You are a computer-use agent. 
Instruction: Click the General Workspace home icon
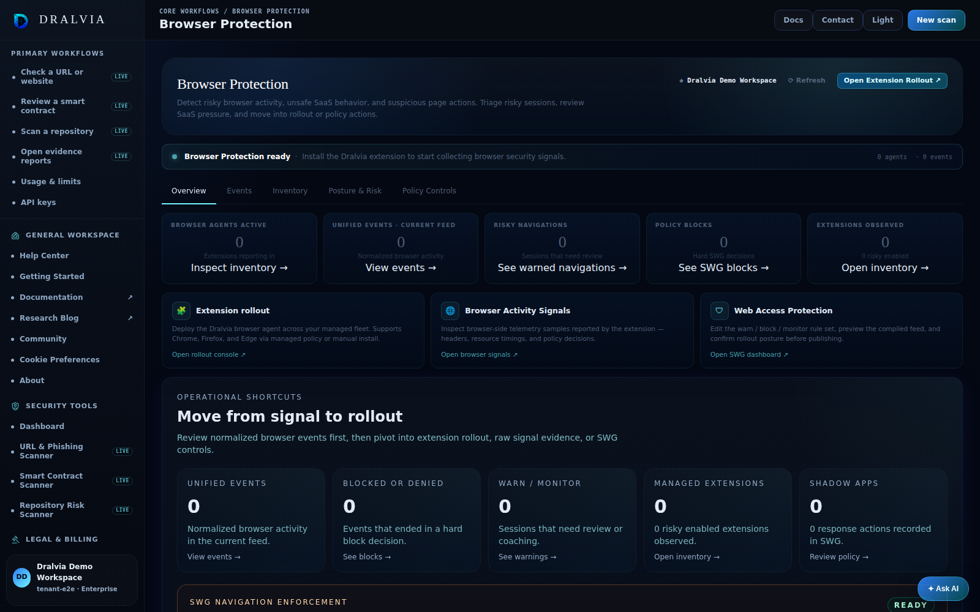click(x=15, y=236)
